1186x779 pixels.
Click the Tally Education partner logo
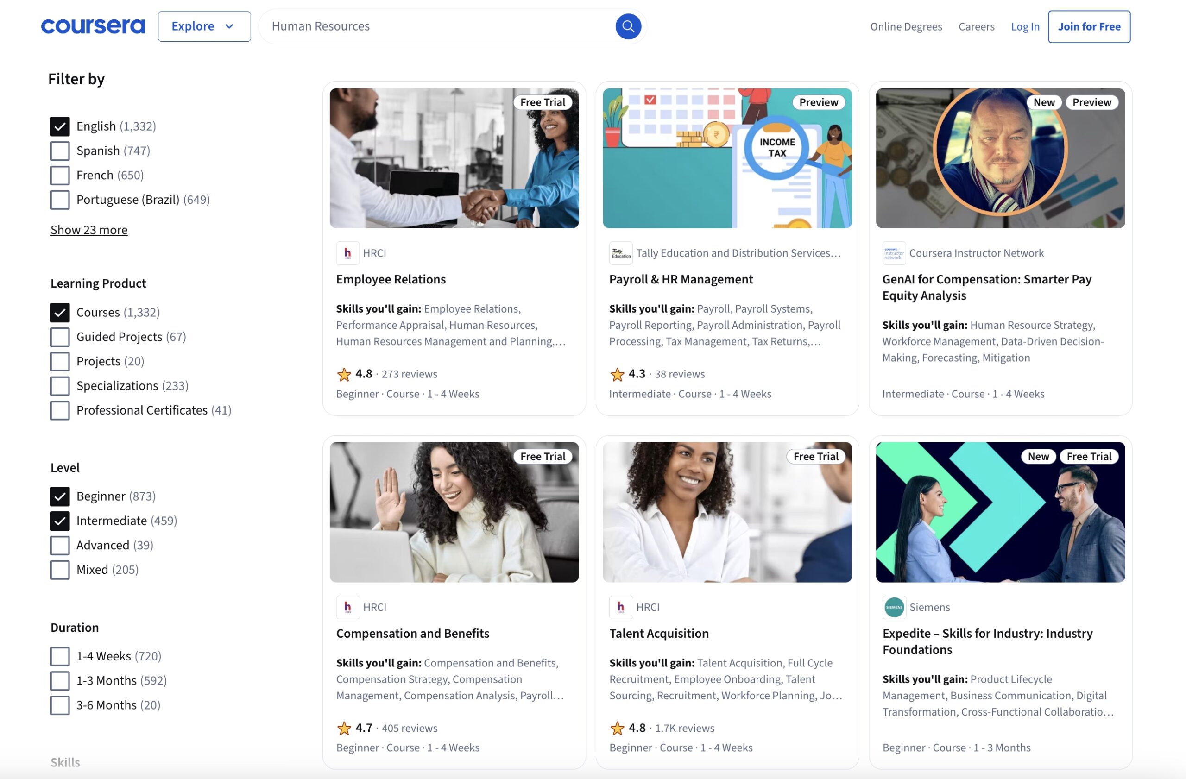pos(621,253)
